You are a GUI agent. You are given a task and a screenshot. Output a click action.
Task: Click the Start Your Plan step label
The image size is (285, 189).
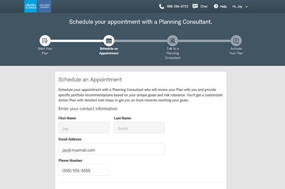point(45,51)
